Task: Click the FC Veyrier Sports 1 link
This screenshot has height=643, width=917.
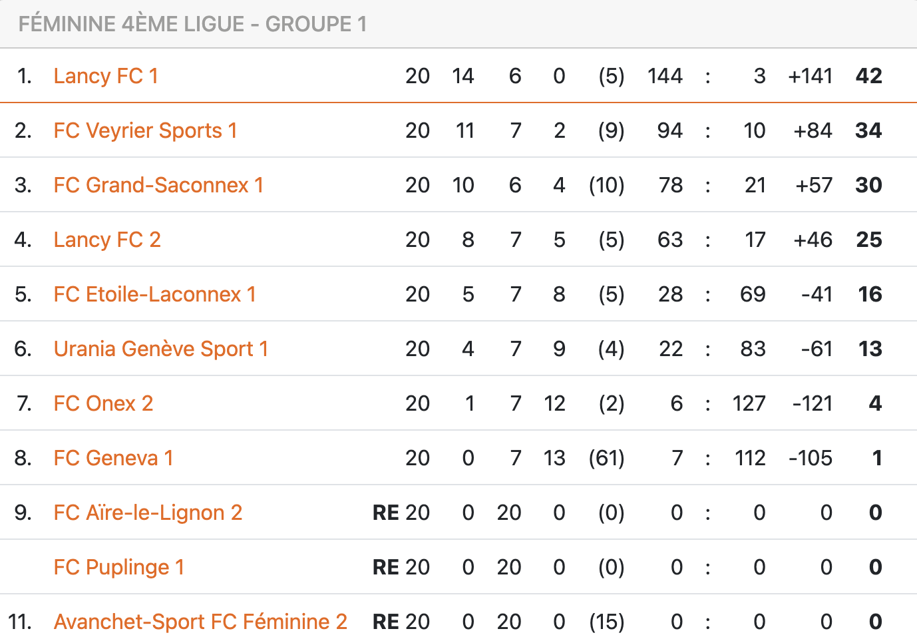Action: 145,130
